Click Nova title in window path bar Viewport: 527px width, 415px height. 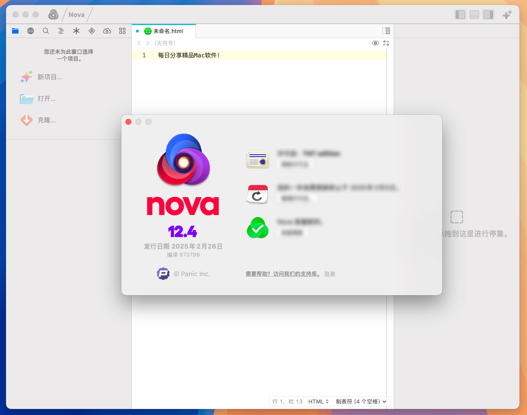[76, 15]
